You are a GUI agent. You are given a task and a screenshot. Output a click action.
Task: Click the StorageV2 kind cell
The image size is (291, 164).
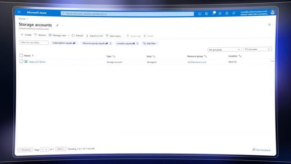click(151, 62)
